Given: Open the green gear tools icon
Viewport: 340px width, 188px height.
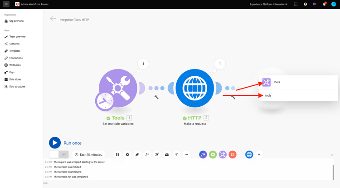Looking at the screenshot, I should pos(213,154).
